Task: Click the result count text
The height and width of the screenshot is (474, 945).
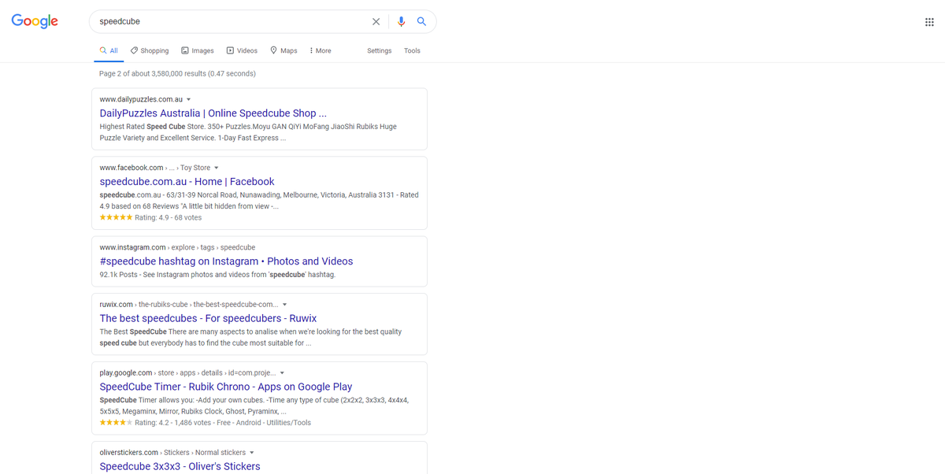Action: [x=177, y=73]
